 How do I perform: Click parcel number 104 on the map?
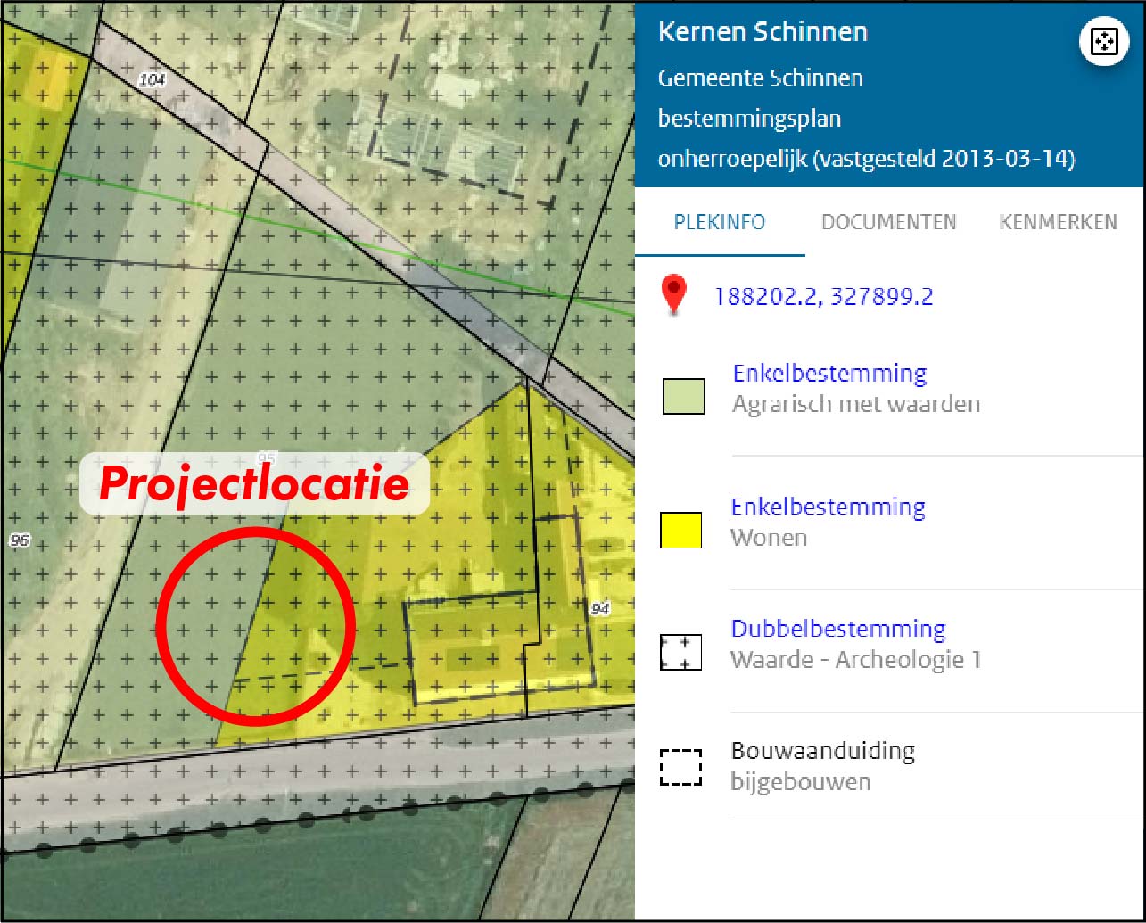[153, 80]
